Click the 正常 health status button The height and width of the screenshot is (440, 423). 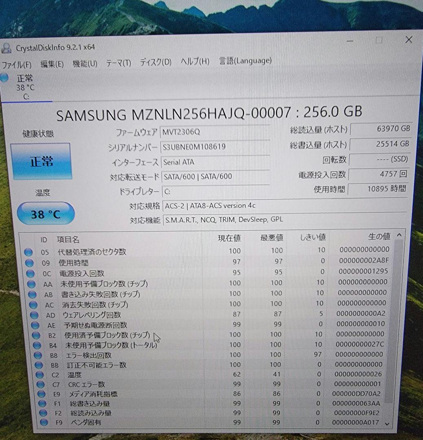point(41,161)
